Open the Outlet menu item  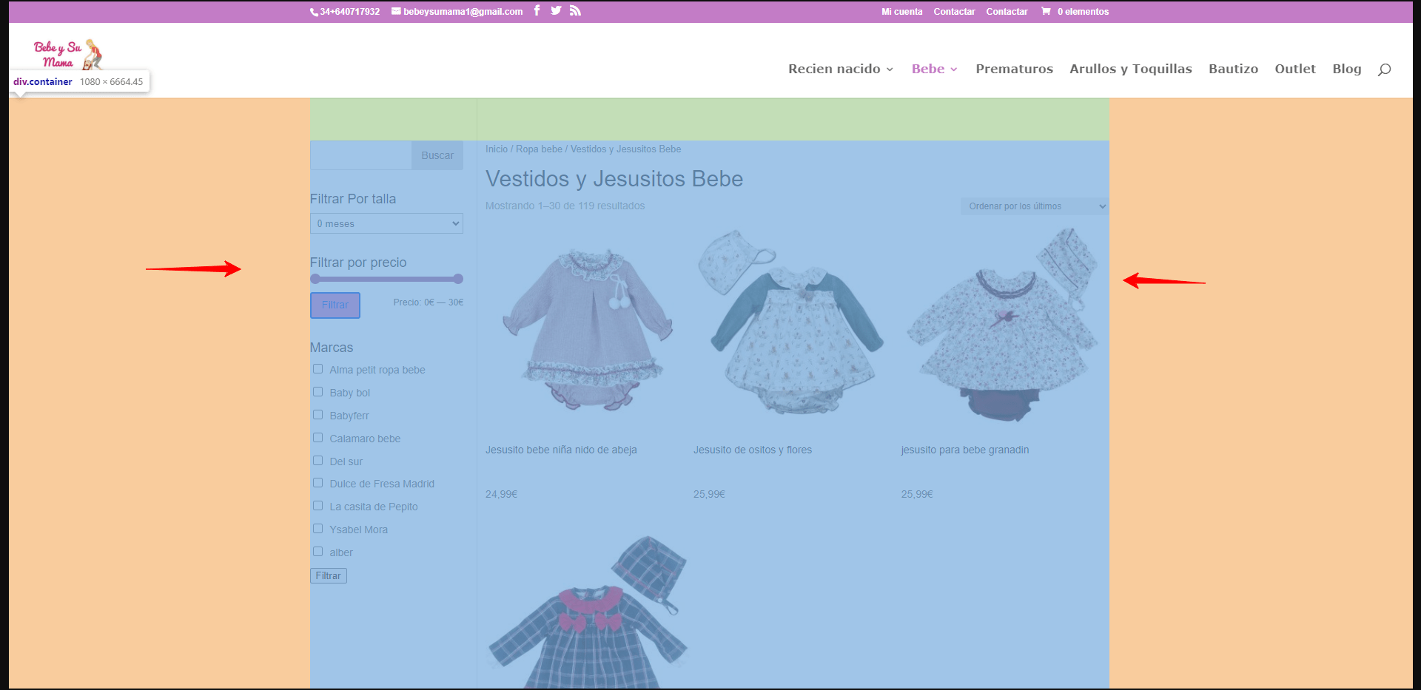pos(1295,69)
